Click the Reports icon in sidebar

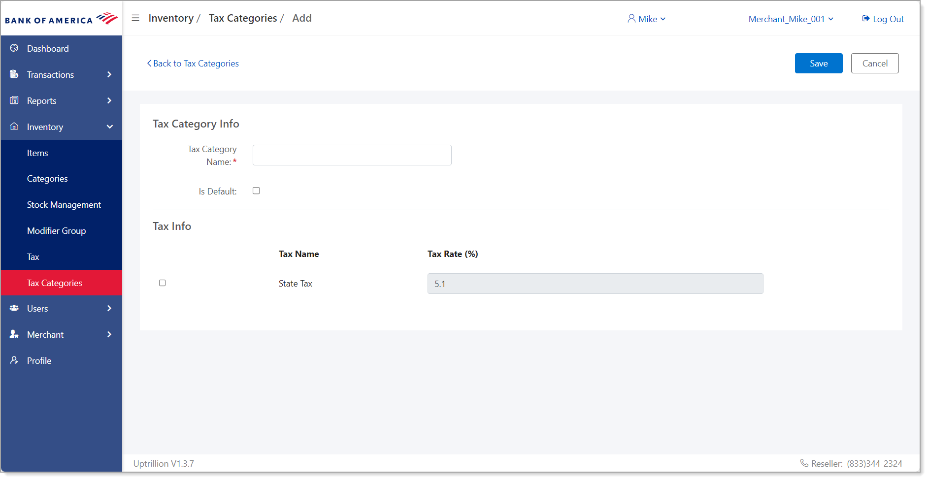point(14,100)
